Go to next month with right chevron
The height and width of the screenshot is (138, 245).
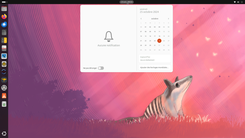pyautogui.click(x=168, y=19)
